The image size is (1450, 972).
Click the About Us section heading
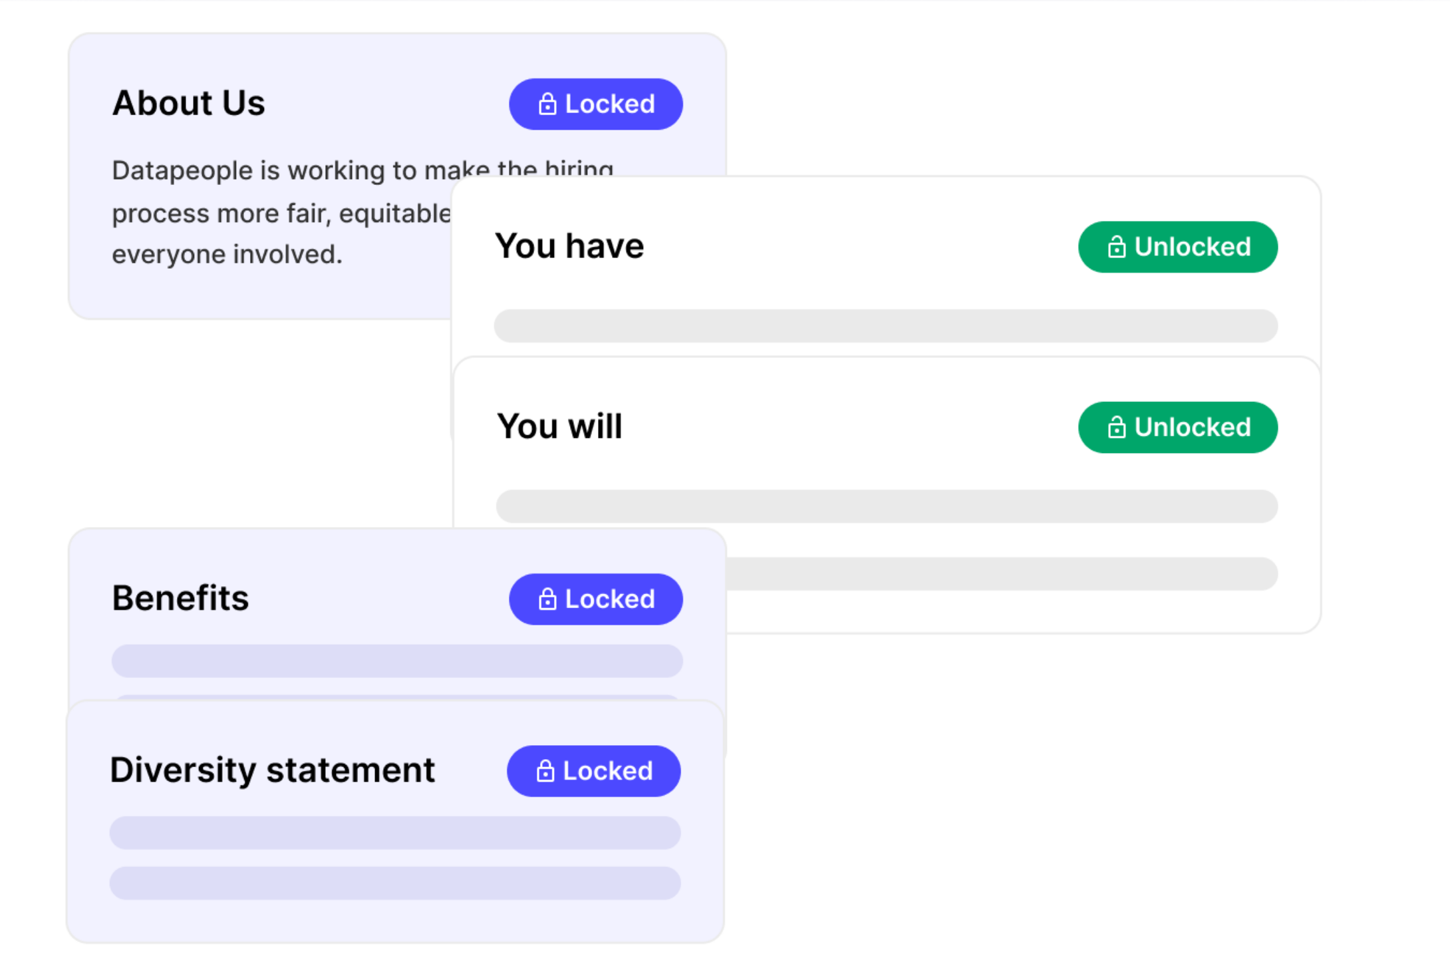pyautogui.click(x=188, y=102)
